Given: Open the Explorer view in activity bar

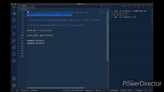Looking at the screenshot, I should coord(14,7).
